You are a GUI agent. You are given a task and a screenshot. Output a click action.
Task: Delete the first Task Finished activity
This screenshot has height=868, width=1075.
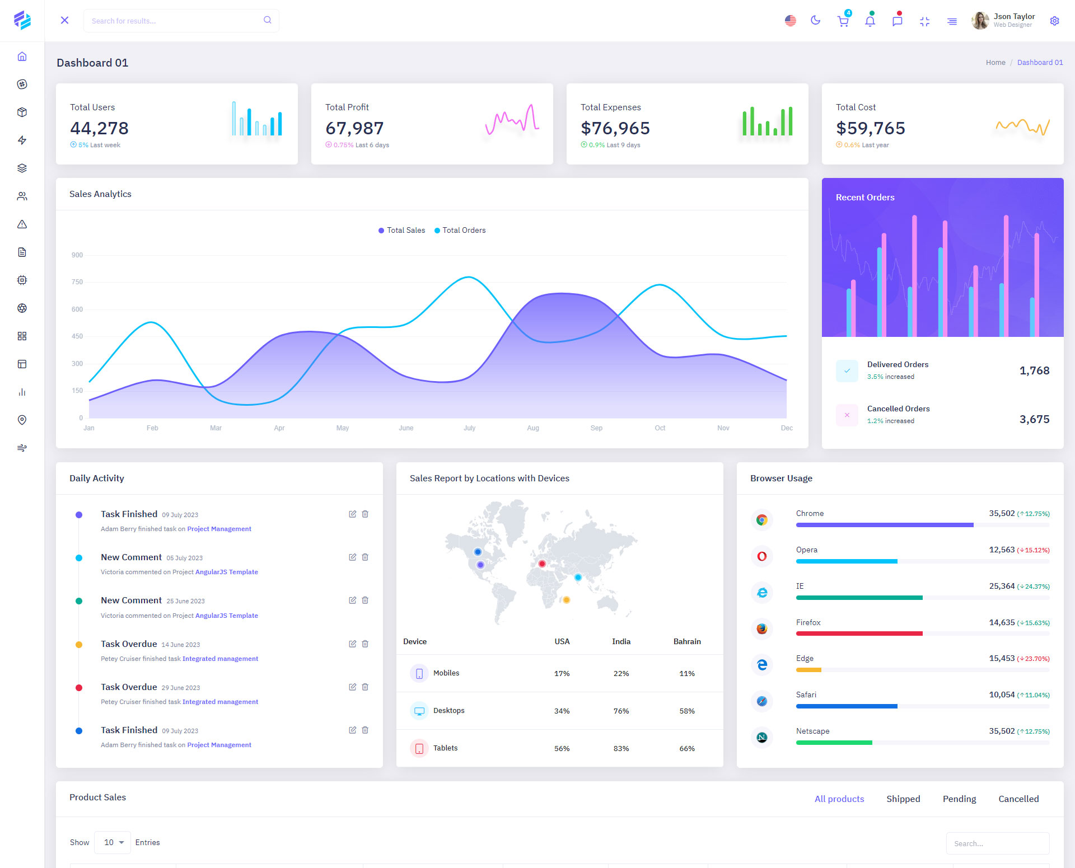pyautogui.click(x=365, y=514)
